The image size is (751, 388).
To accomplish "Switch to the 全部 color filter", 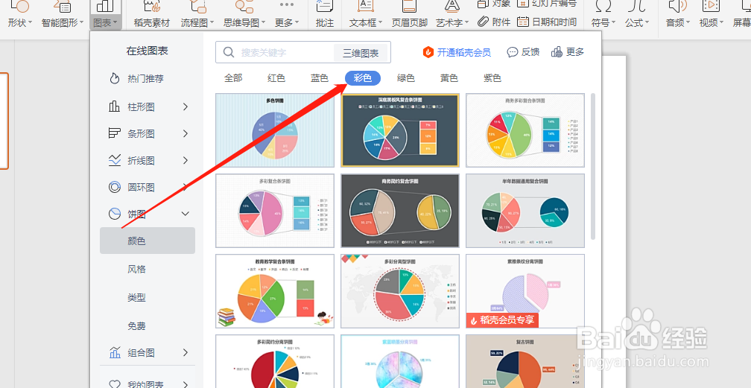I will [233, 78].
